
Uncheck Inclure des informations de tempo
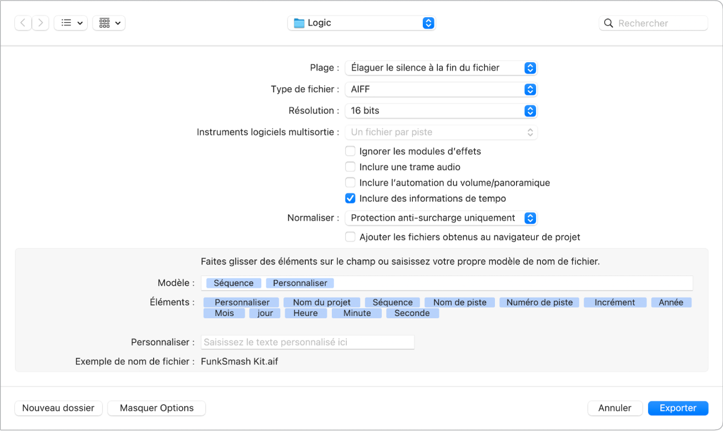click(350, 199)
